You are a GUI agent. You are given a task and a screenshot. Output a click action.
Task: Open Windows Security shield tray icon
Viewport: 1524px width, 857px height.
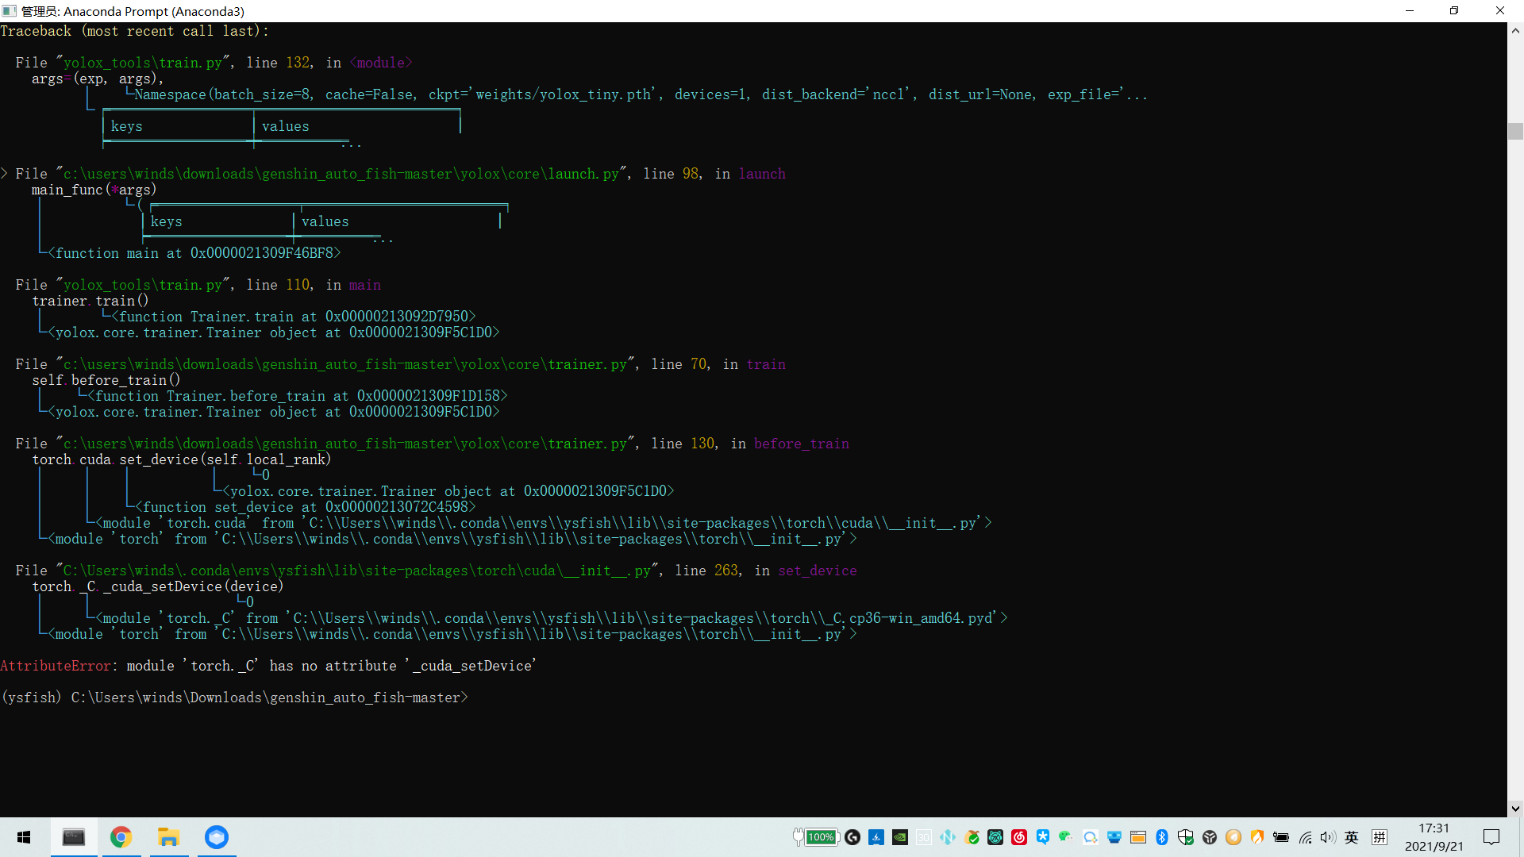tap(1186, 837)
